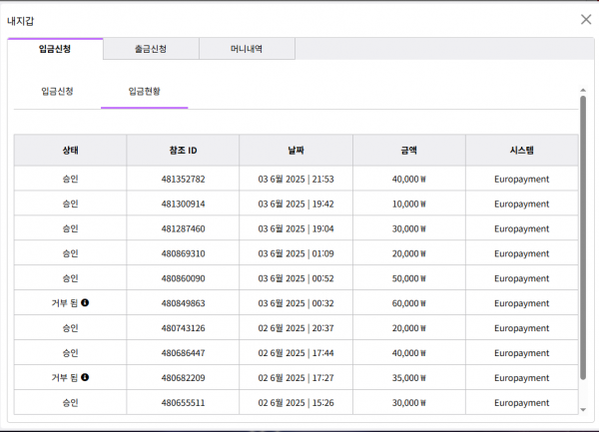Image resolution: width=599 pixels, height=432 pixels.
Task: Click the 상태 column header
Action: (70, 151)
